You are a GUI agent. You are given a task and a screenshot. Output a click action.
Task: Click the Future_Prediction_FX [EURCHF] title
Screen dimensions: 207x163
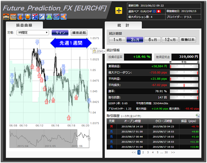55,8
